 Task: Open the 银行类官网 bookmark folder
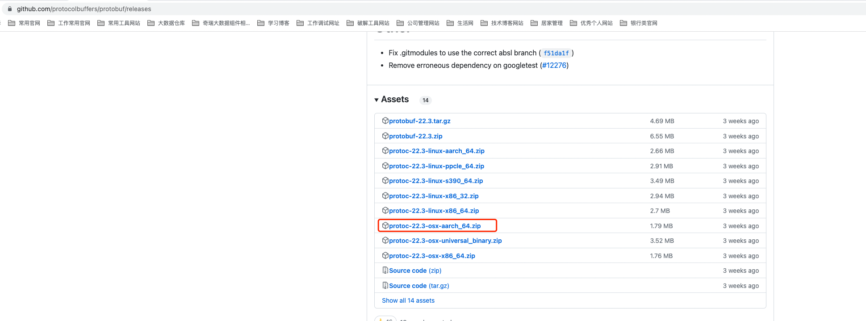[639, 23]
